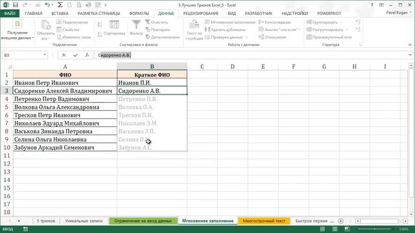The height and width of the screenshot is (233, 415).
Task: Switch to ВСТАВКА ribbon tab
Action: (x=60, y=13)
